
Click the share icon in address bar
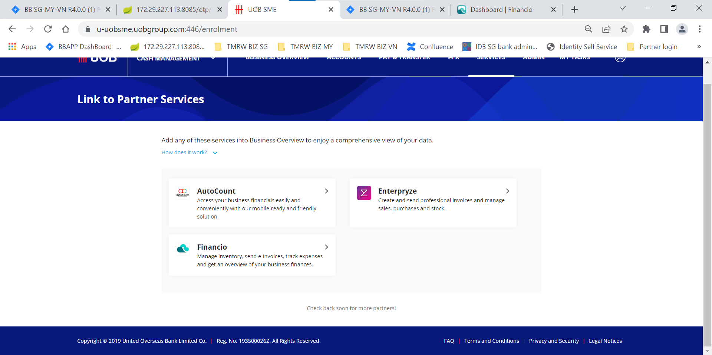(606, 29)
